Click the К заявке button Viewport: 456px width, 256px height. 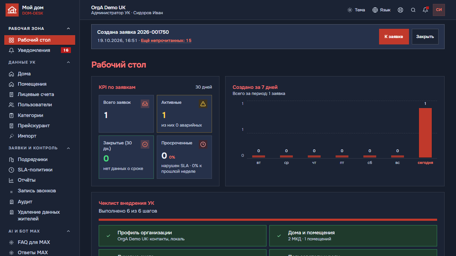pyautogui.click(x=394, y=37)
